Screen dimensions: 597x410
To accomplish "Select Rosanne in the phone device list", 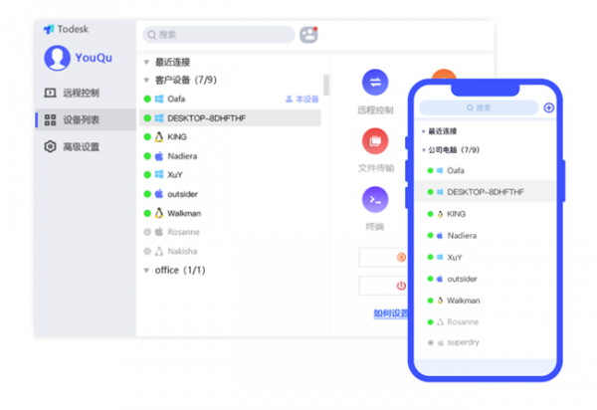I will pos(486,322).
